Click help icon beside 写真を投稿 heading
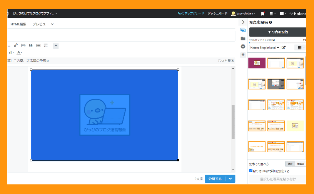Viewport: 314px width, 194px height. (271, 22)
